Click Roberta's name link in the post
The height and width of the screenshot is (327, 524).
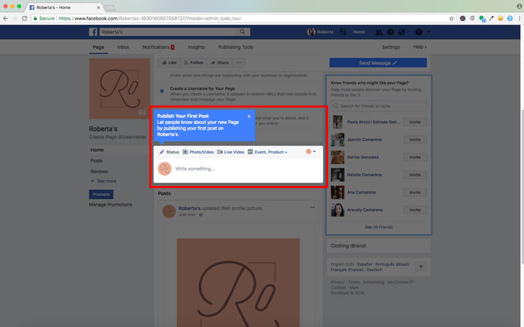coord(189,208)
